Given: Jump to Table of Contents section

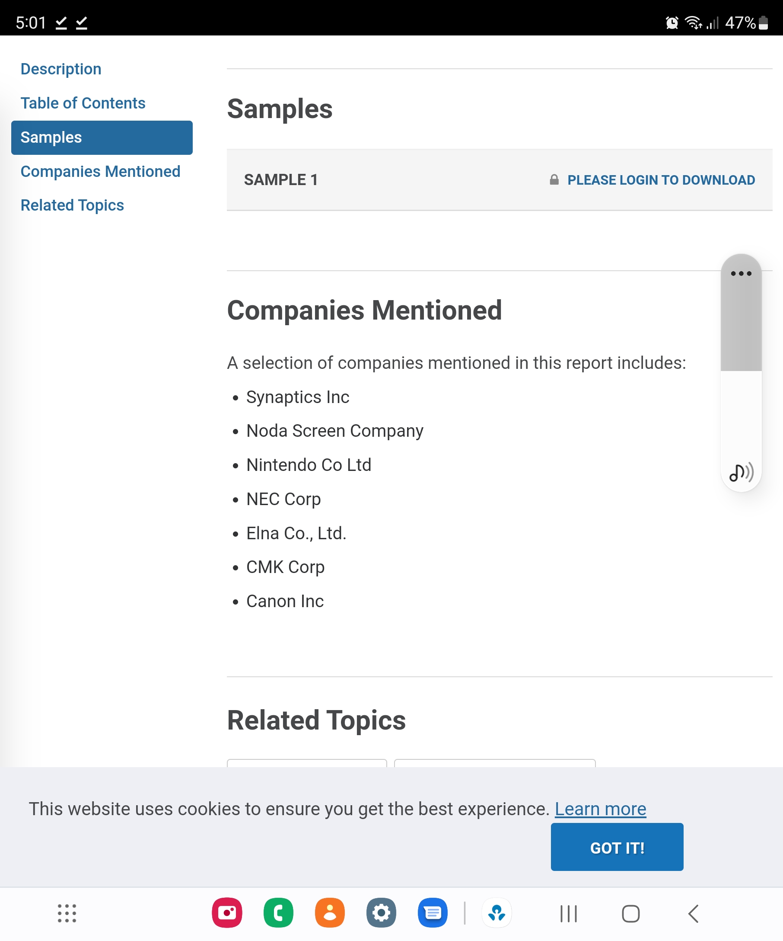Looking at the screenshot, I should click(x=83, y=103).
